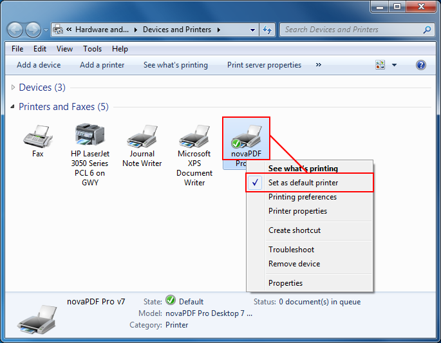Viewport: 441px width, 343px height.
Task: Maximize the Devices and Printers window
Action: coord(397,6)
